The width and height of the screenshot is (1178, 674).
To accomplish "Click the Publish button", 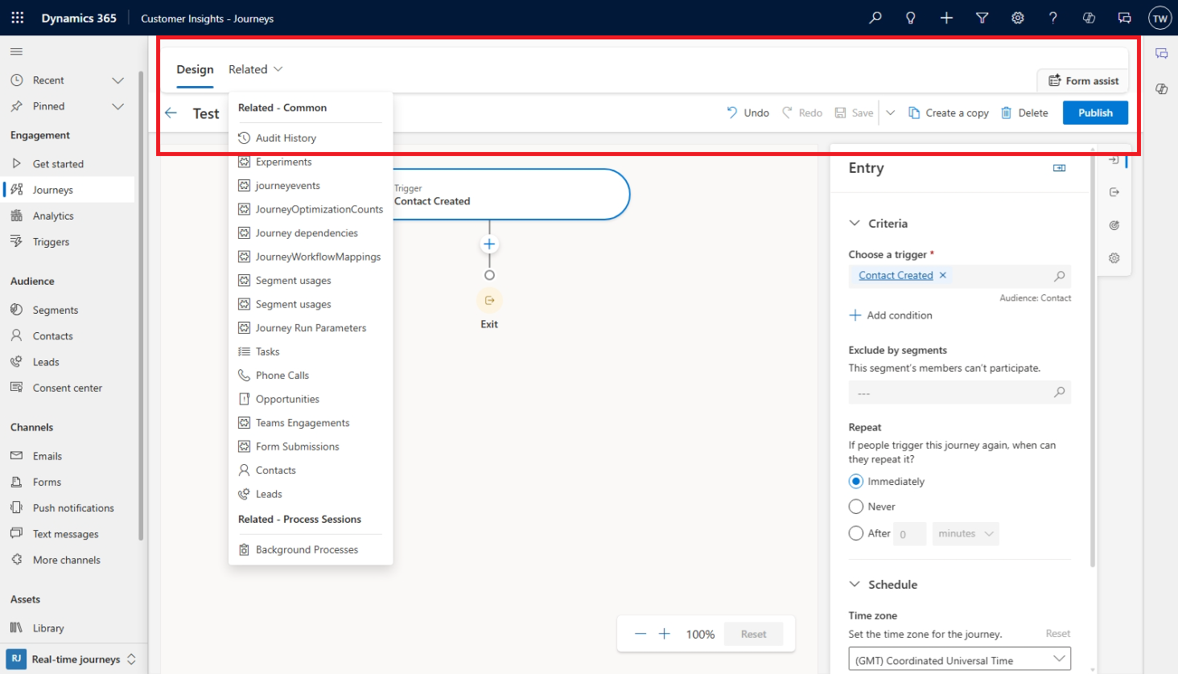I will (1095, 113).
